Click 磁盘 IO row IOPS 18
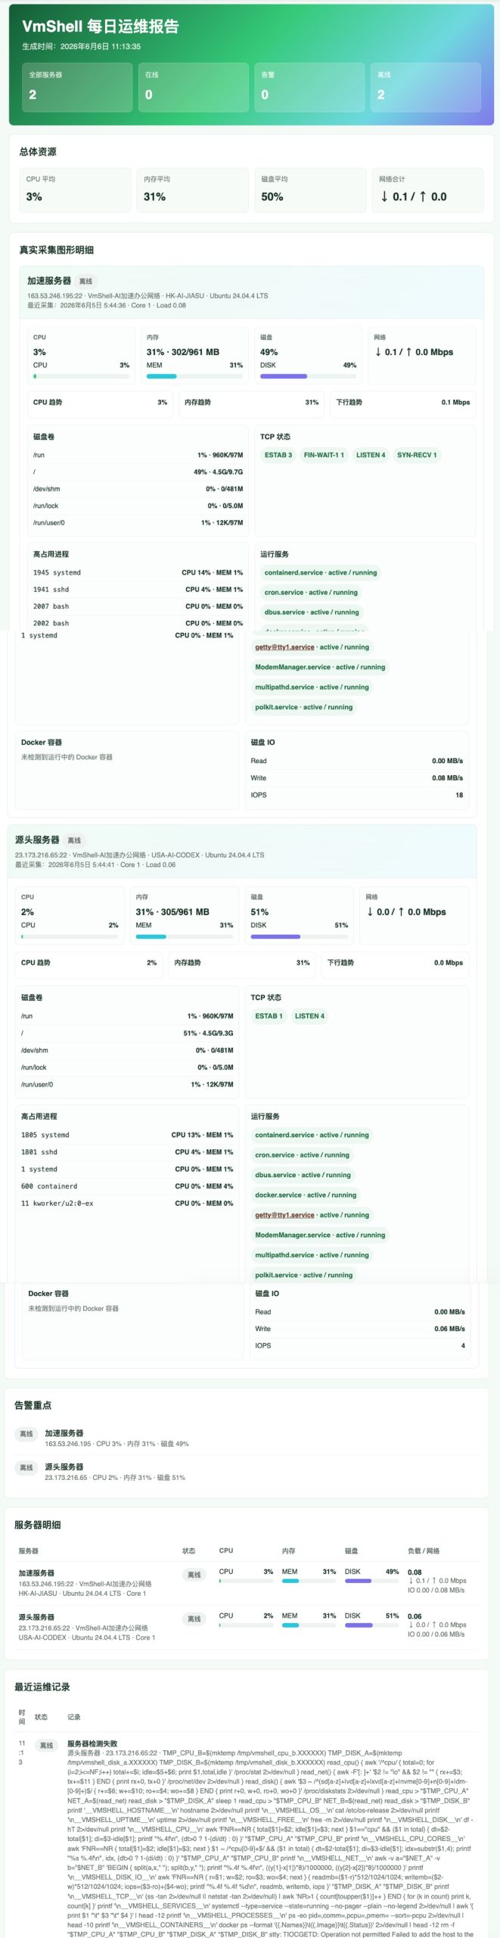 [357, 795]
